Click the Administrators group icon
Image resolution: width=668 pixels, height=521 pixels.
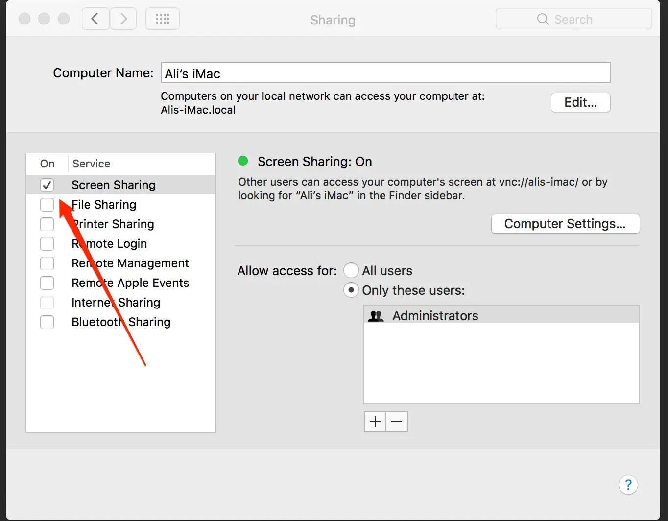(376, 316)
